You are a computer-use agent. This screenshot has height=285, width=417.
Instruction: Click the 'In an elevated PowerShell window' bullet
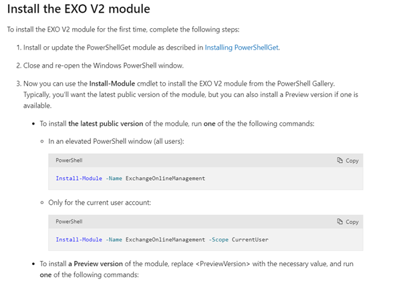(x=116, y=141)
